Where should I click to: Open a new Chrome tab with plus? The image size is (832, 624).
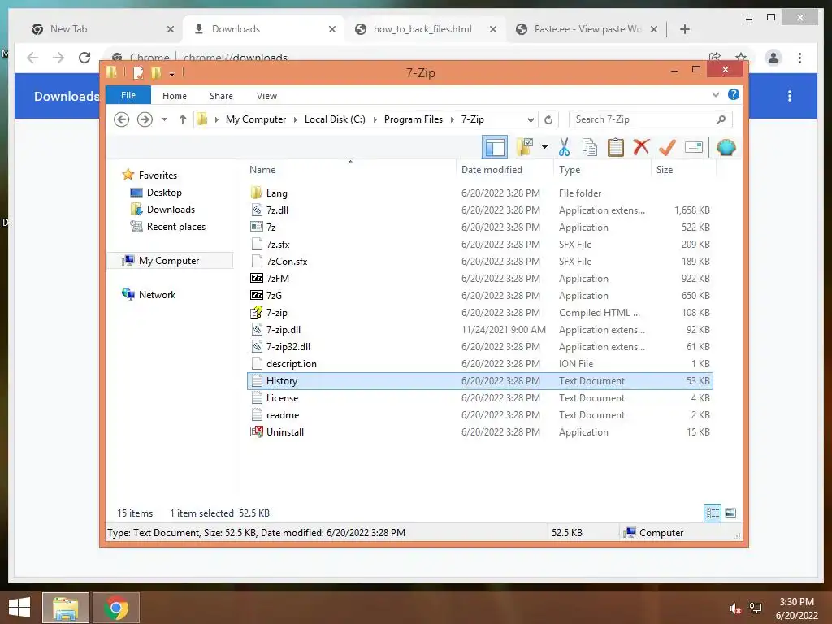pos(684,29)
